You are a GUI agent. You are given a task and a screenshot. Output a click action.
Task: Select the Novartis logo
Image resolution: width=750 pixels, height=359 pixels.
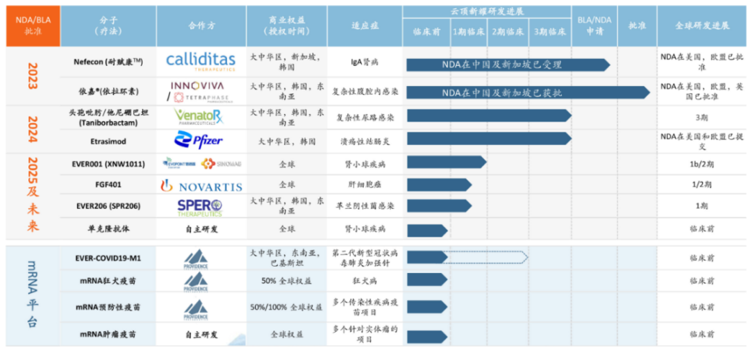tap(201, 185)
